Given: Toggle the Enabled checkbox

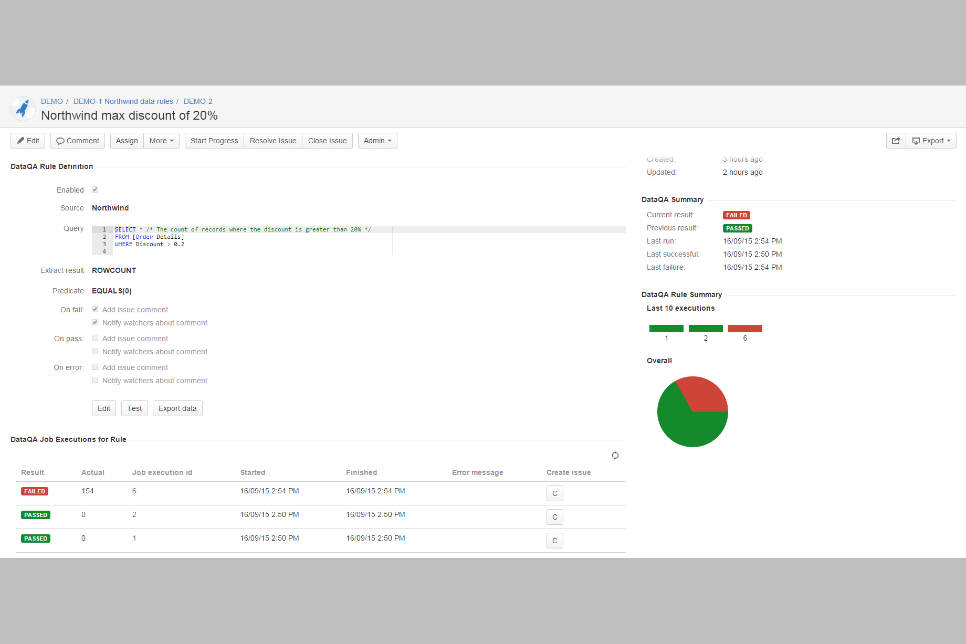Looking at the screenshot, I should (x=95, y=189).
